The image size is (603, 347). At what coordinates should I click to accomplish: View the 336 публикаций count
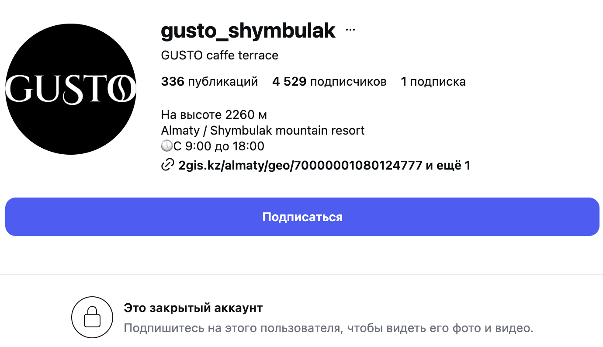click(209, 82)
